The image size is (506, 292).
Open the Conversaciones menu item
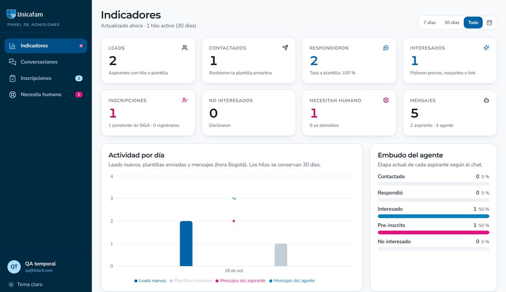click(45, 62)
